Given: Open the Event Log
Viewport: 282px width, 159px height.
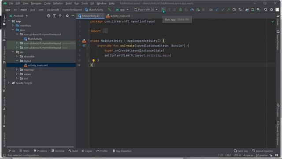Looking at the screenshot, I should click(x=241, y=151).
